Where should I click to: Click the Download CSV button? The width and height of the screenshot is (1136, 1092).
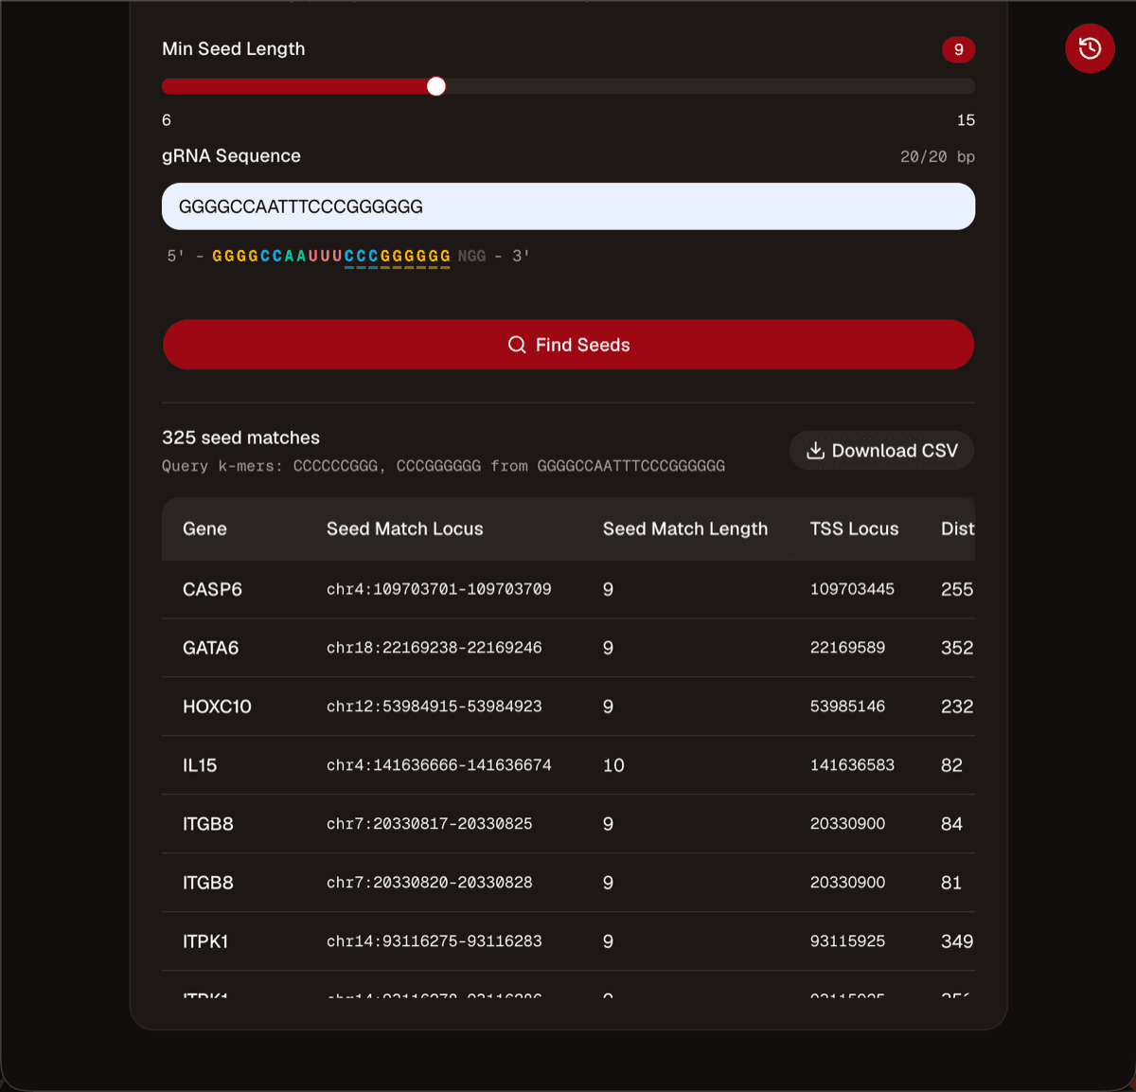coord(881,451)
